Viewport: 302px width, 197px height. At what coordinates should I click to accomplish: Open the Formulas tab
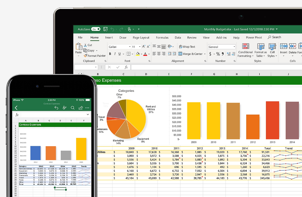(x=162, y=38)
